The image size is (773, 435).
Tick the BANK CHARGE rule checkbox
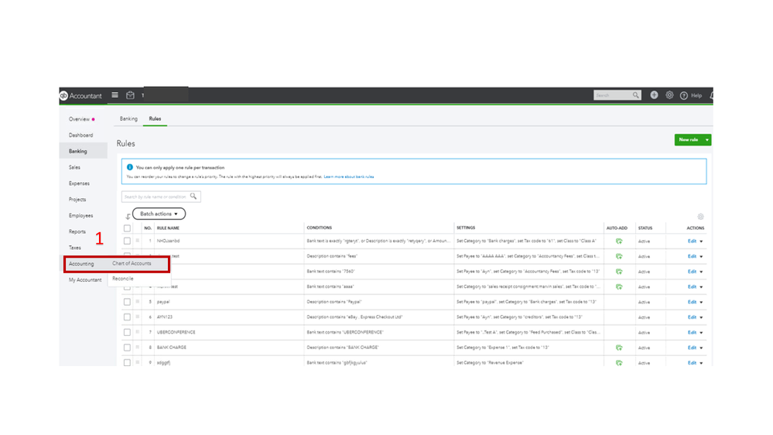(x=127, y=348)
